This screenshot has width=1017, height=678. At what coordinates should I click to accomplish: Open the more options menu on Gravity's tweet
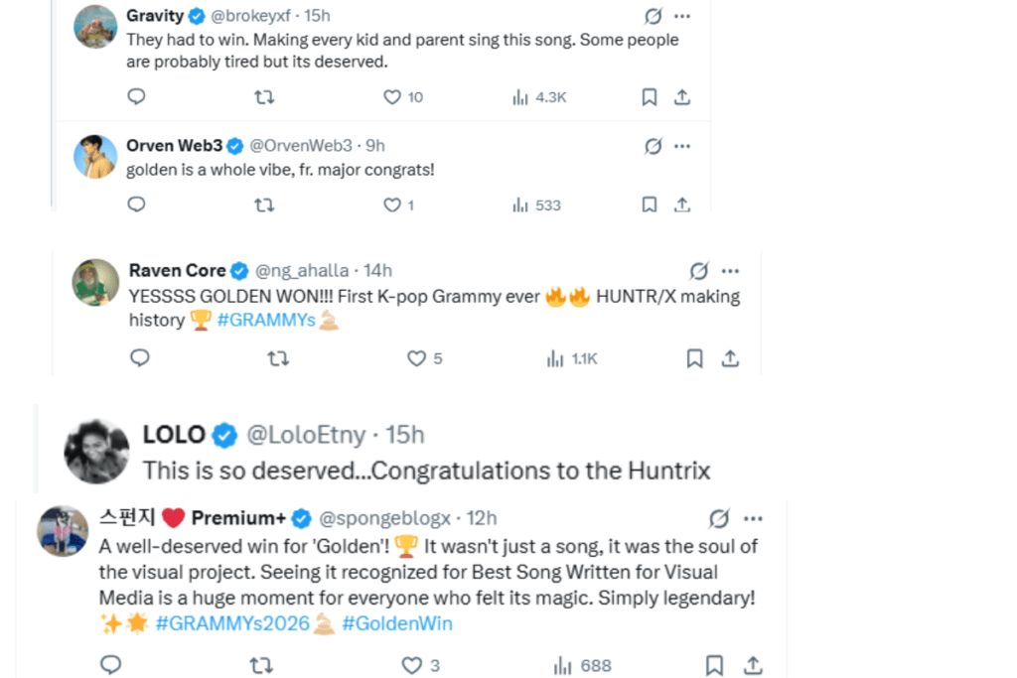(x=681, y=15)
